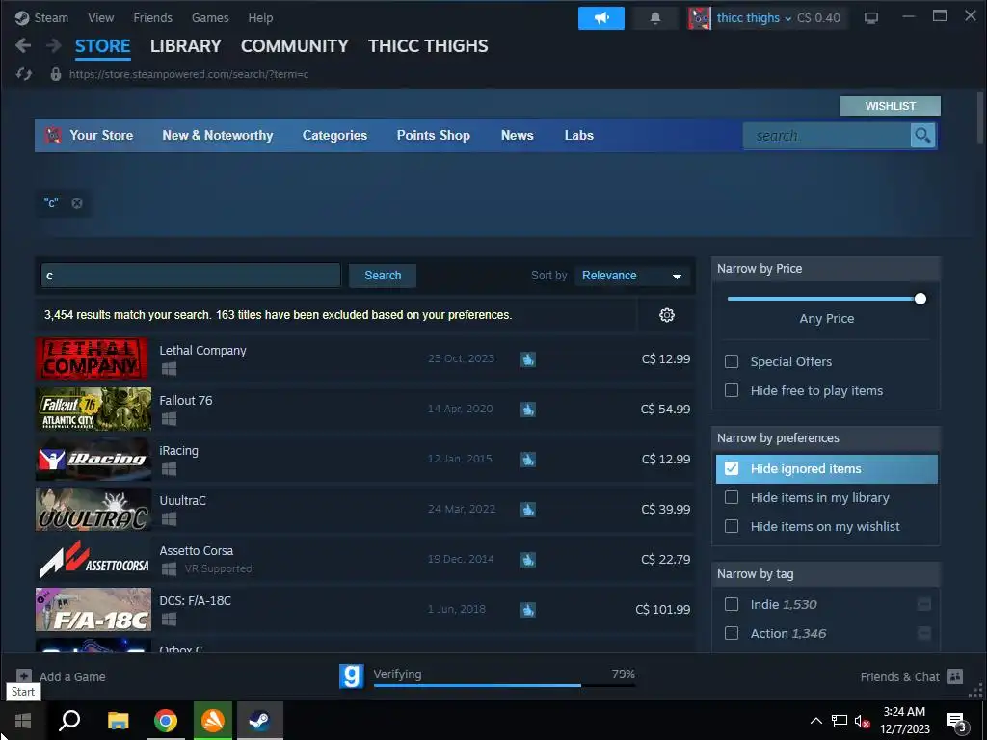Open the Labs link

tap(579, 135)
